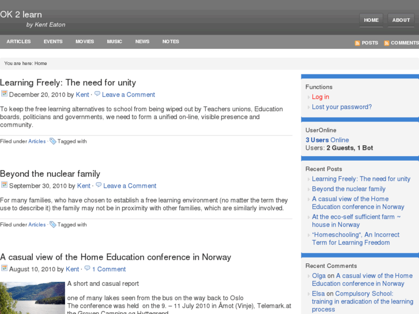
Task: Subscribe to the COMMENTS feed link
Action: click(x=405, y=43)
